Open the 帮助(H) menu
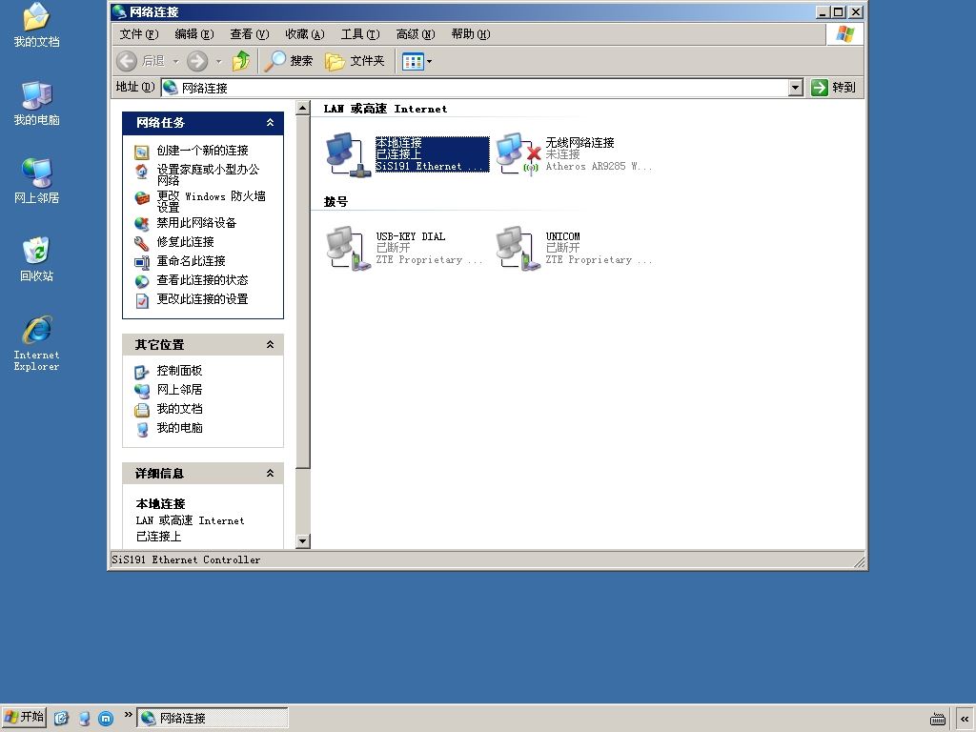This screenshot has height=732, width=976. pos(471,34)
